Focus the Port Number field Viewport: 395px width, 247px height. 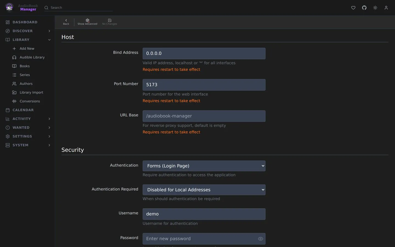click(x=204, y=85)
